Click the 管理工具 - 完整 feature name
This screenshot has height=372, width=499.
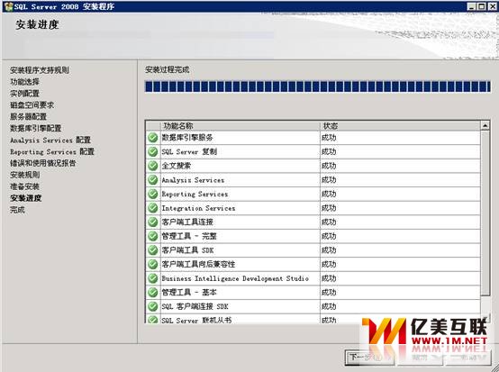tap(189, 236)
